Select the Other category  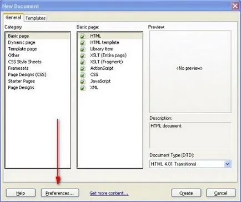(x=13, y=55)
